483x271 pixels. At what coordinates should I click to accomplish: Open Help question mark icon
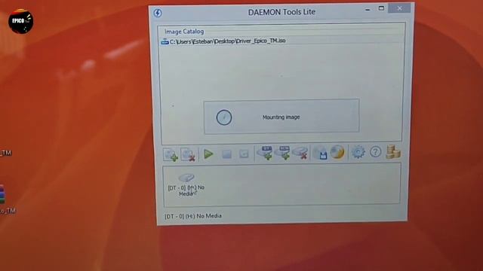coord(375,152)
